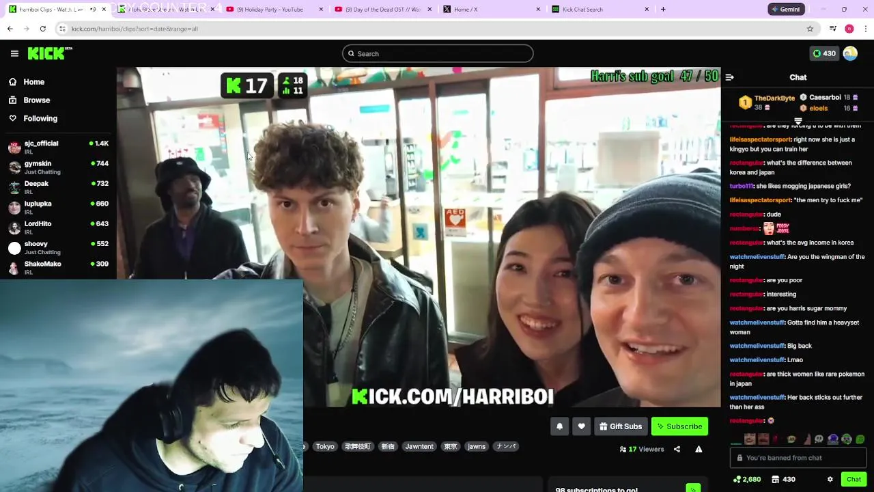The image size is (874, 492).
Task: Select the jaws tag
Action: (477, 446)
